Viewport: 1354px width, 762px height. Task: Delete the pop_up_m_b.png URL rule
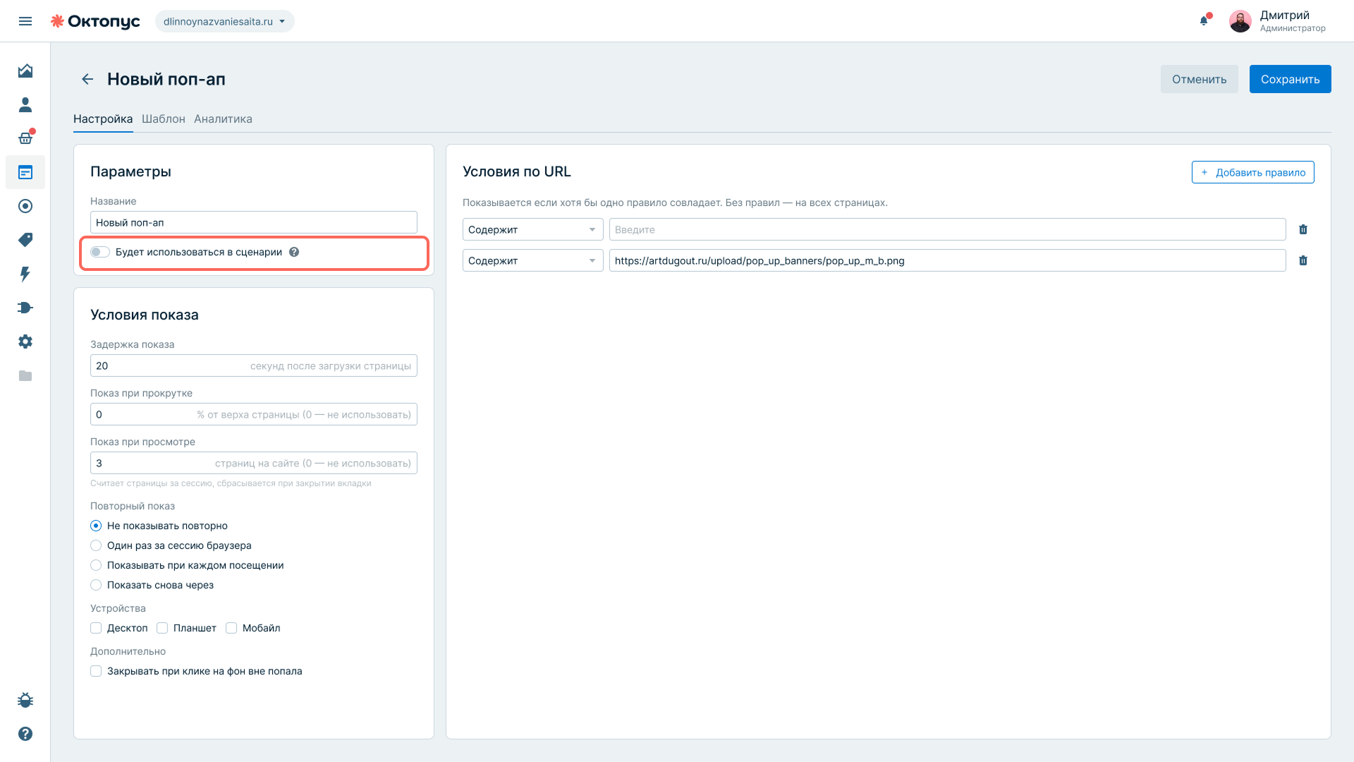coord(1303,260)
